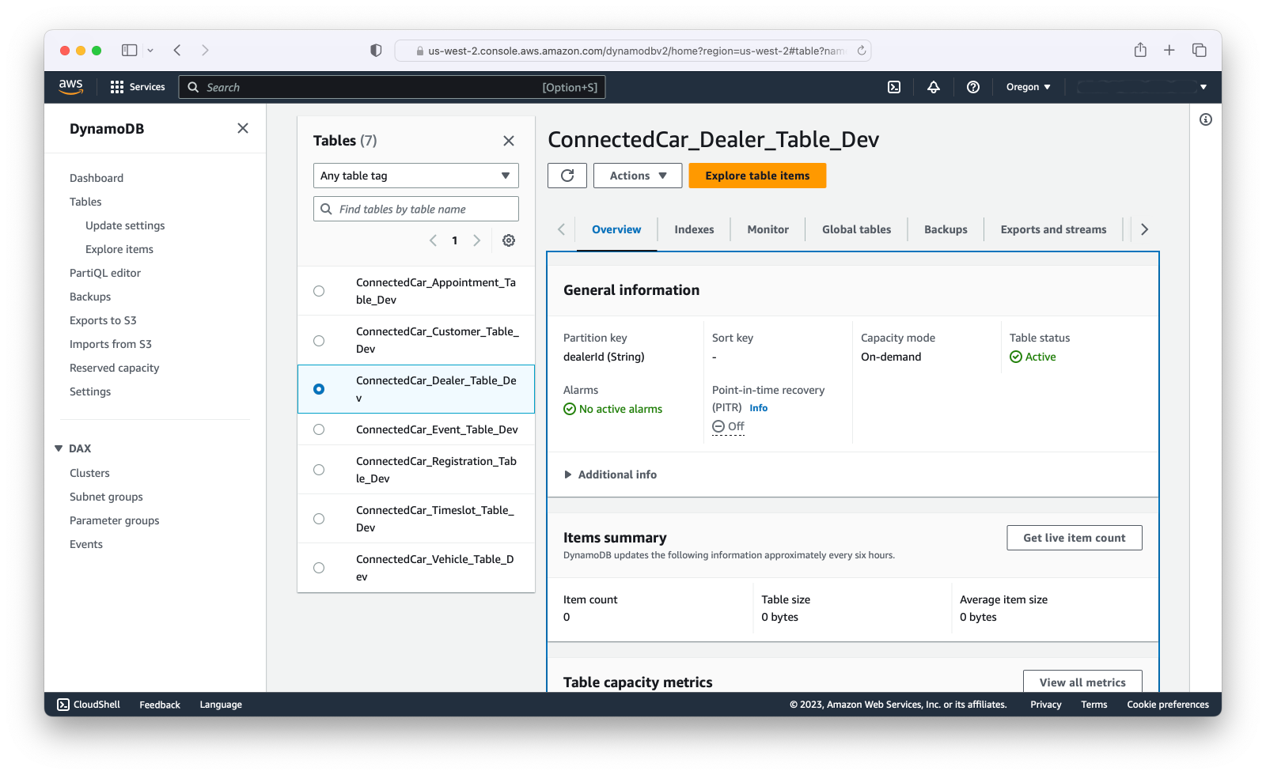1266x775 pixels.
Task: Switch to the Backups tab
Action: pos(946,229)
